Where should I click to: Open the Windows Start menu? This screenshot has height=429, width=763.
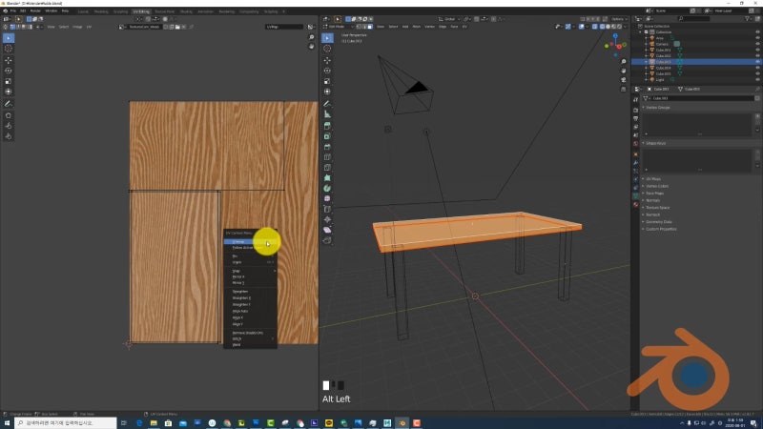[7, 423]
